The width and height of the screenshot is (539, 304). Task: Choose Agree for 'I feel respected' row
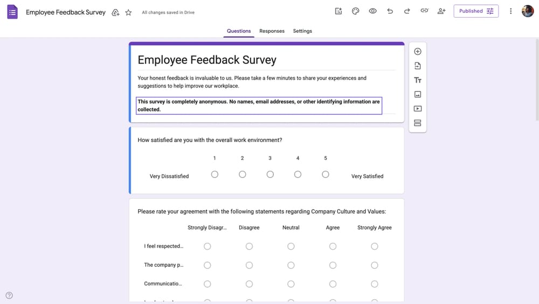coord(333,246)
